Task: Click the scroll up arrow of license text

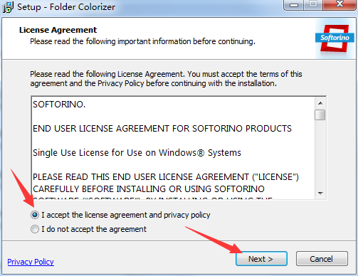Action: [x=320, y=103]
